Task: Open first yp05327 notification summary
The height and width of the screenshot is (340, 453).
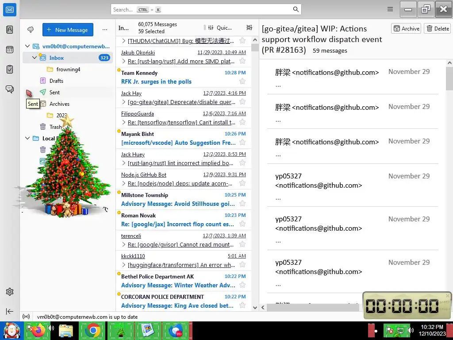Action: pos(353,185)
